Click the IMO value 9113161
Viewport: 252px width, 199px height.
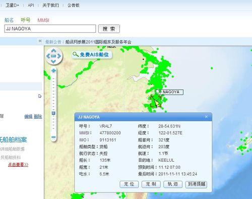108,140
